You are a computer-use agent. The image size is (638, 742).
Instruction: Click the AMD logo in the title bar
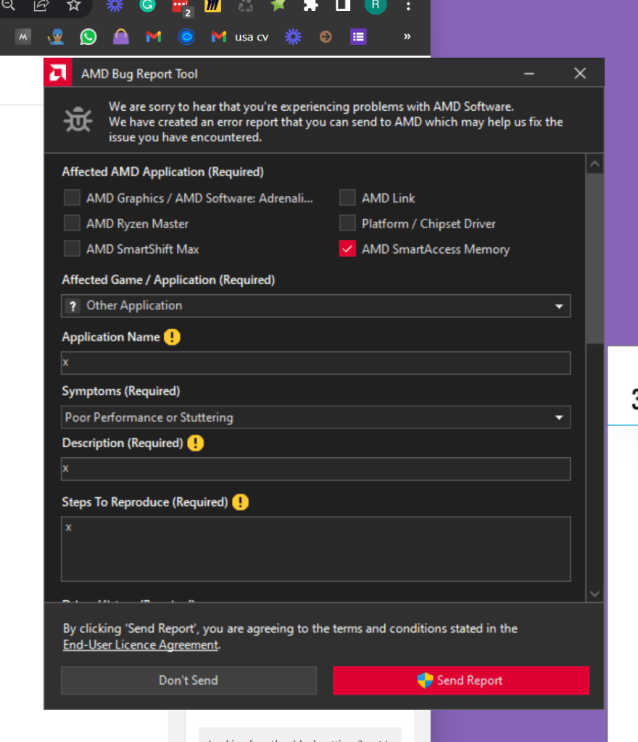(x=58, y=73)
